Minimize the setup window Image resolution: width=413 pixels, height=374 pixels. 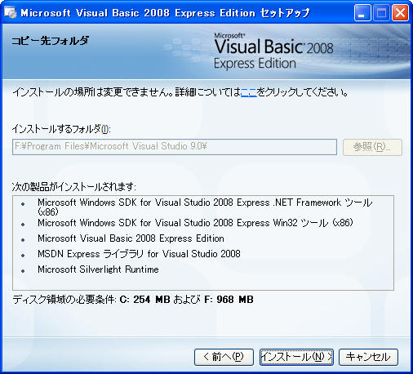(x=362, y=13)
